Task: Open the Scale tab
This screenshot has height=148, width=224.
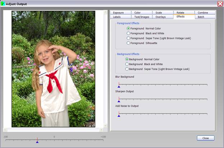Action: 163,13
